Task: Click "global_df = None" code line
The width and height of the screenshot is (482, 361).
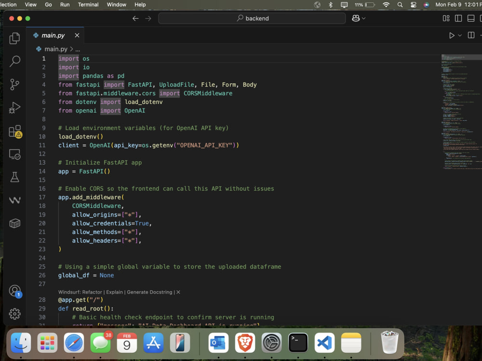Action: (86, 275)
